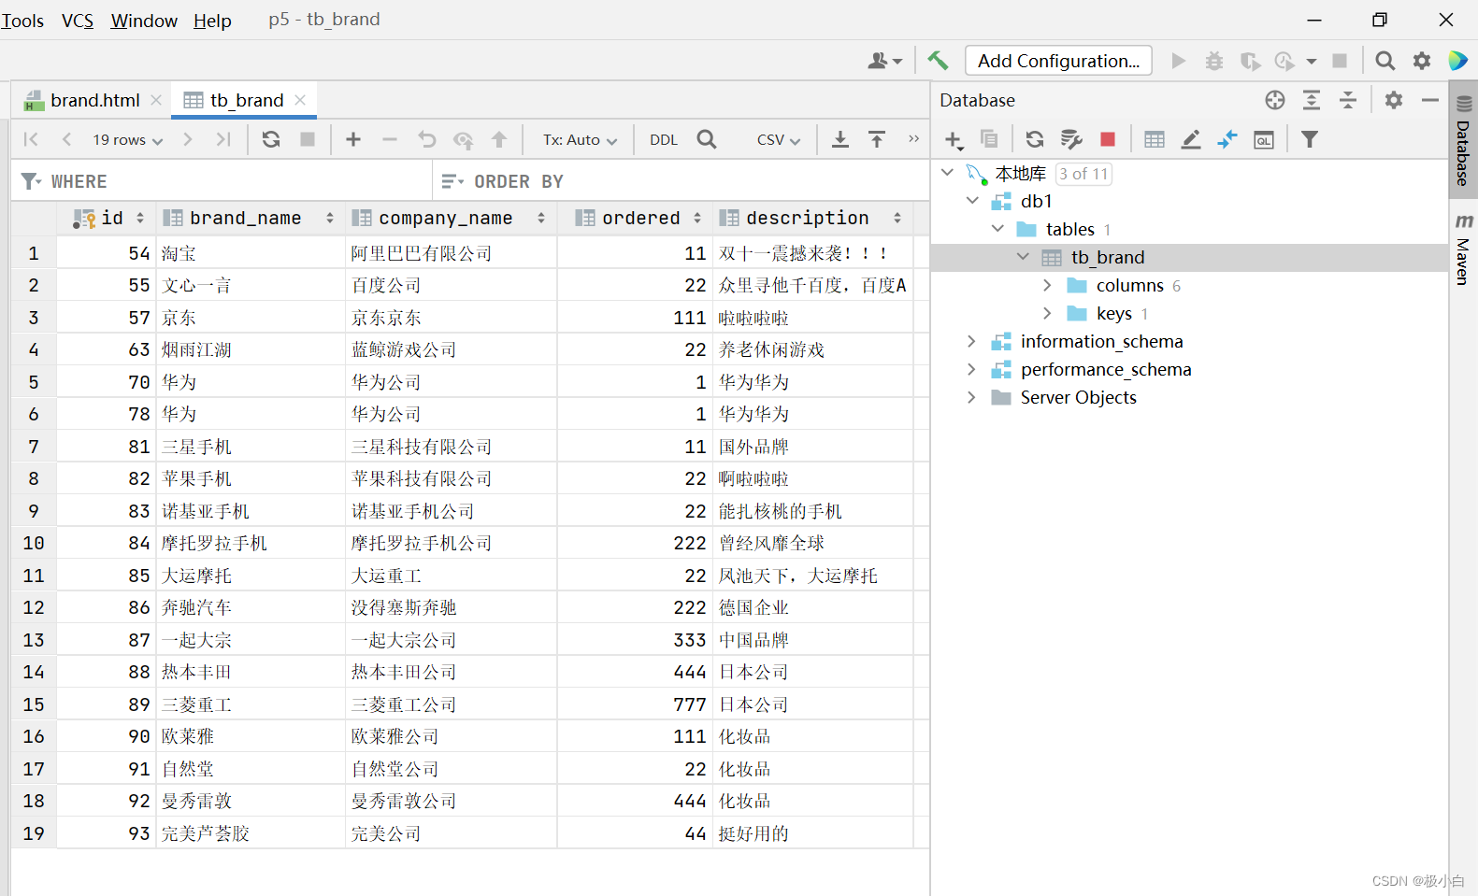Click the find magnifier in table toolbar
The width and height of the screenshot is (1478, 896).
point(707,139)
